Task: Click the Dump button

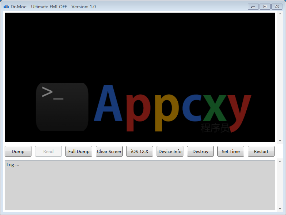Action: tap(18, 151)
